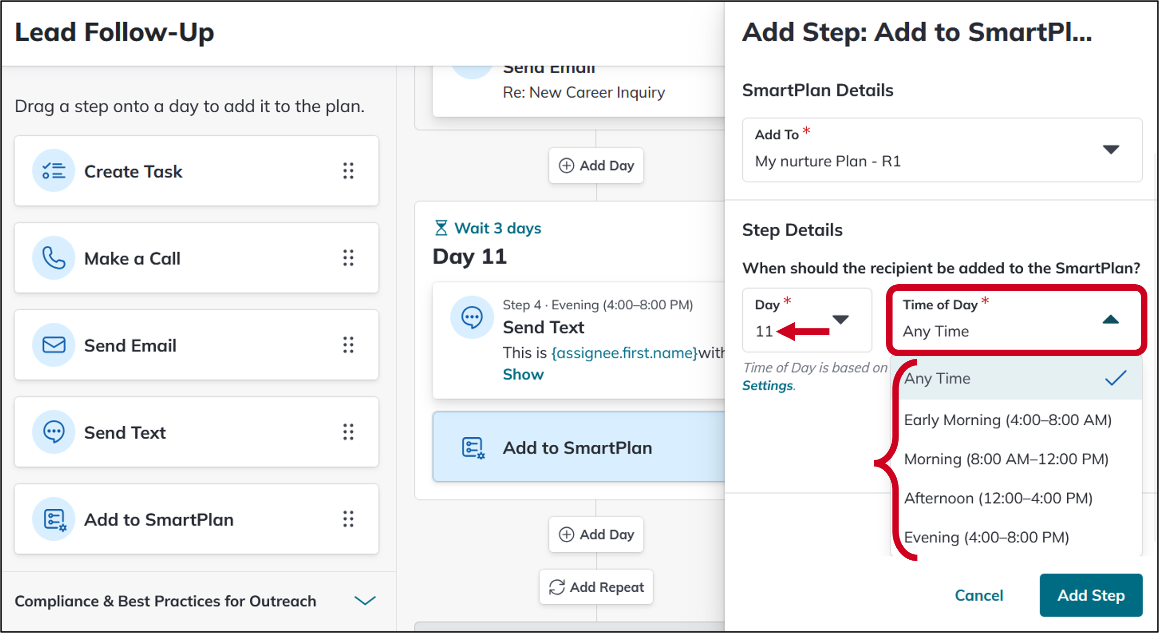Click the Add to SmartPlan sidebar icon
1159x633 pixels.
[54, 519]
